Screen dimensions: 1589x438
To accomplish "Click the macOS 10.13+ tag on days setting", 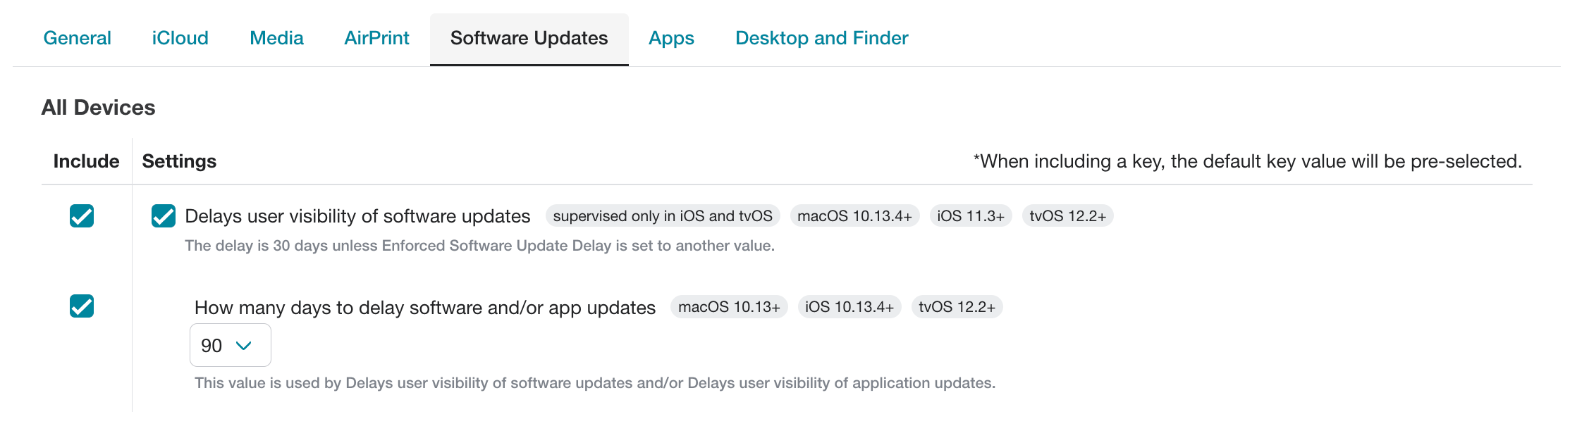I will [x=729, y=307].
